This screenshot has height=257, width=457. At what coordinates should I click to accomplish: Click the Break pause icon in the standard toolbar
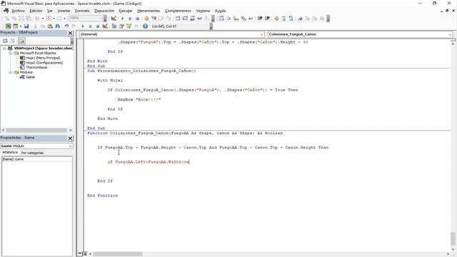[x=91, y=26]
